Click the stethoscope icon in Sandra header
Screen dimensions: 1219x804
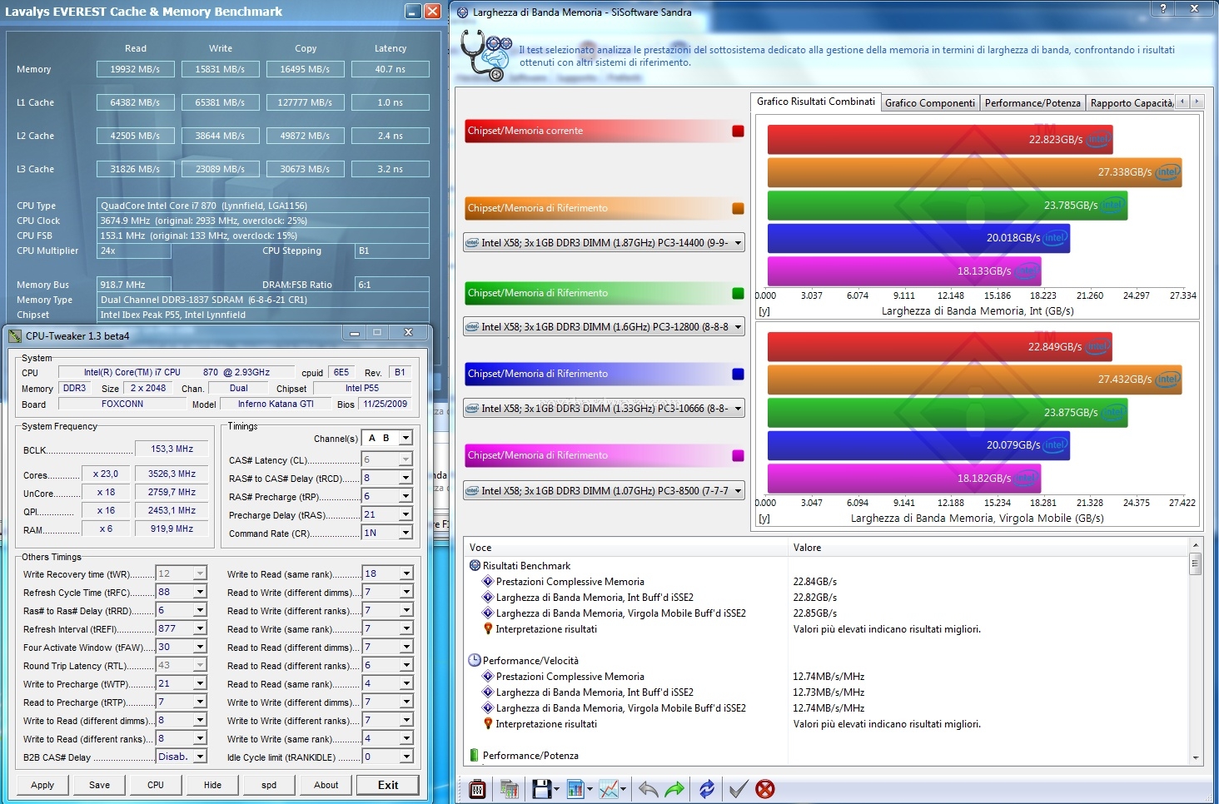[x=486, y=55]
